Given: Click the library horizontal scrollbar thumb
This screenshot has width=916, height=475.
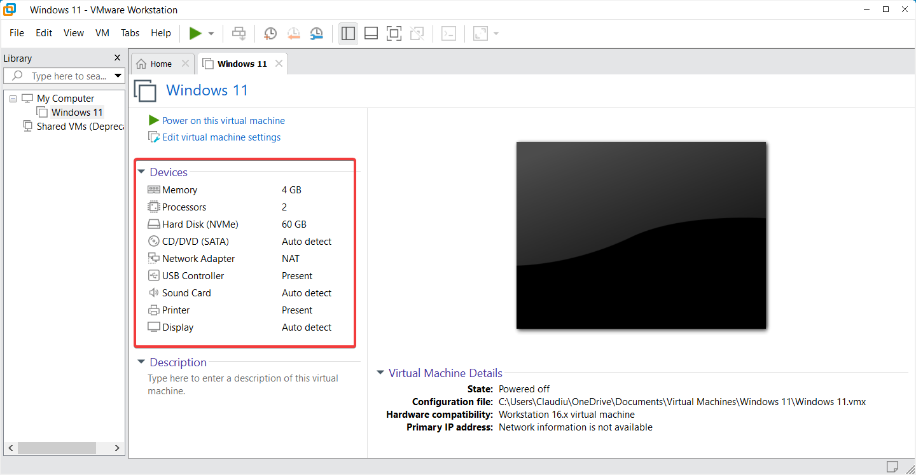Looking at the screenshot, I should coord(57,448).
